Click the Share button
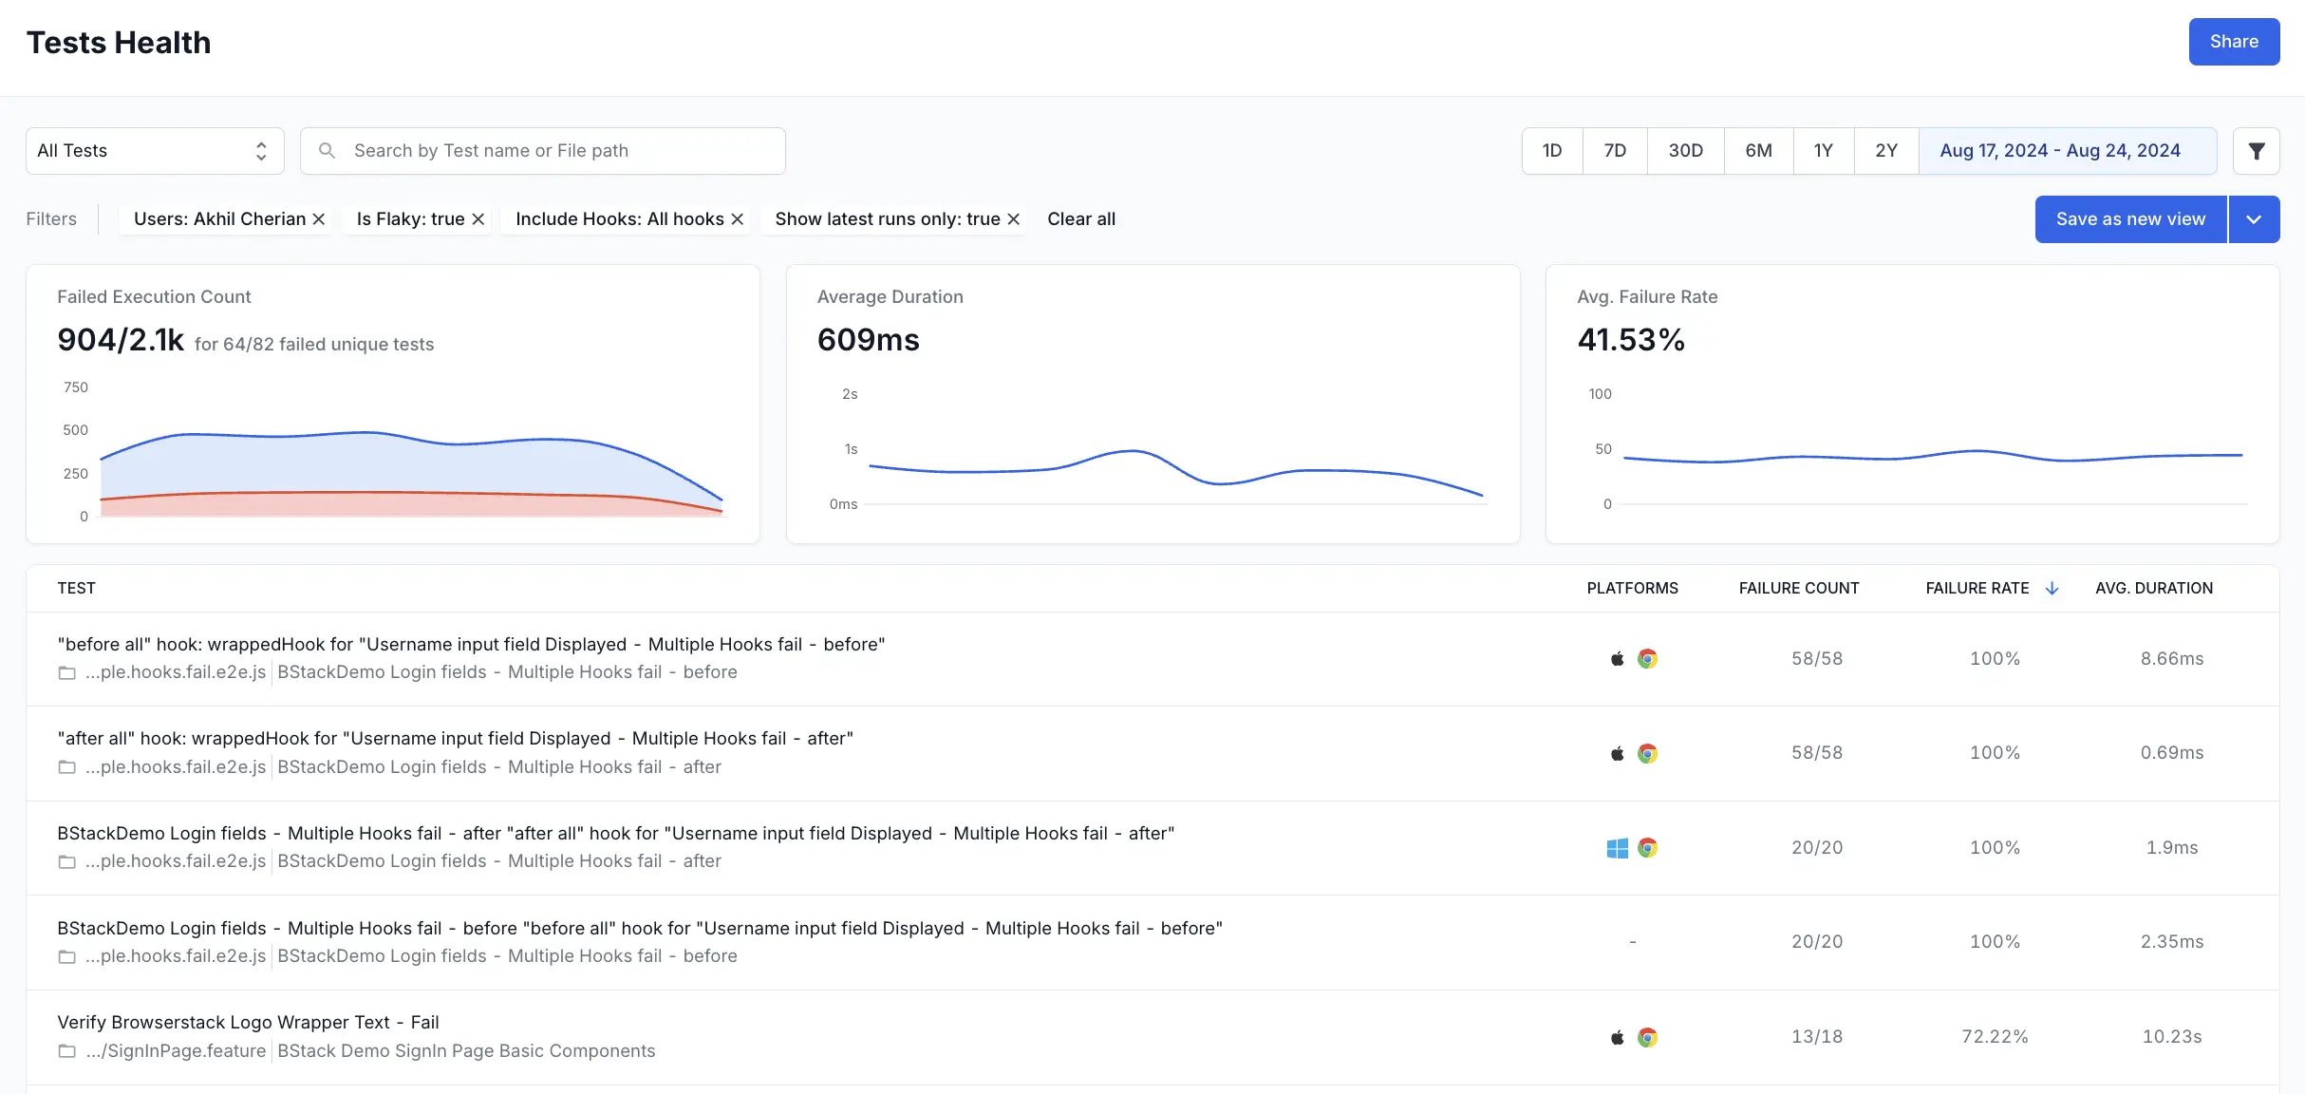This screenshot has width=2305, height=1094. pos(2233,42)
